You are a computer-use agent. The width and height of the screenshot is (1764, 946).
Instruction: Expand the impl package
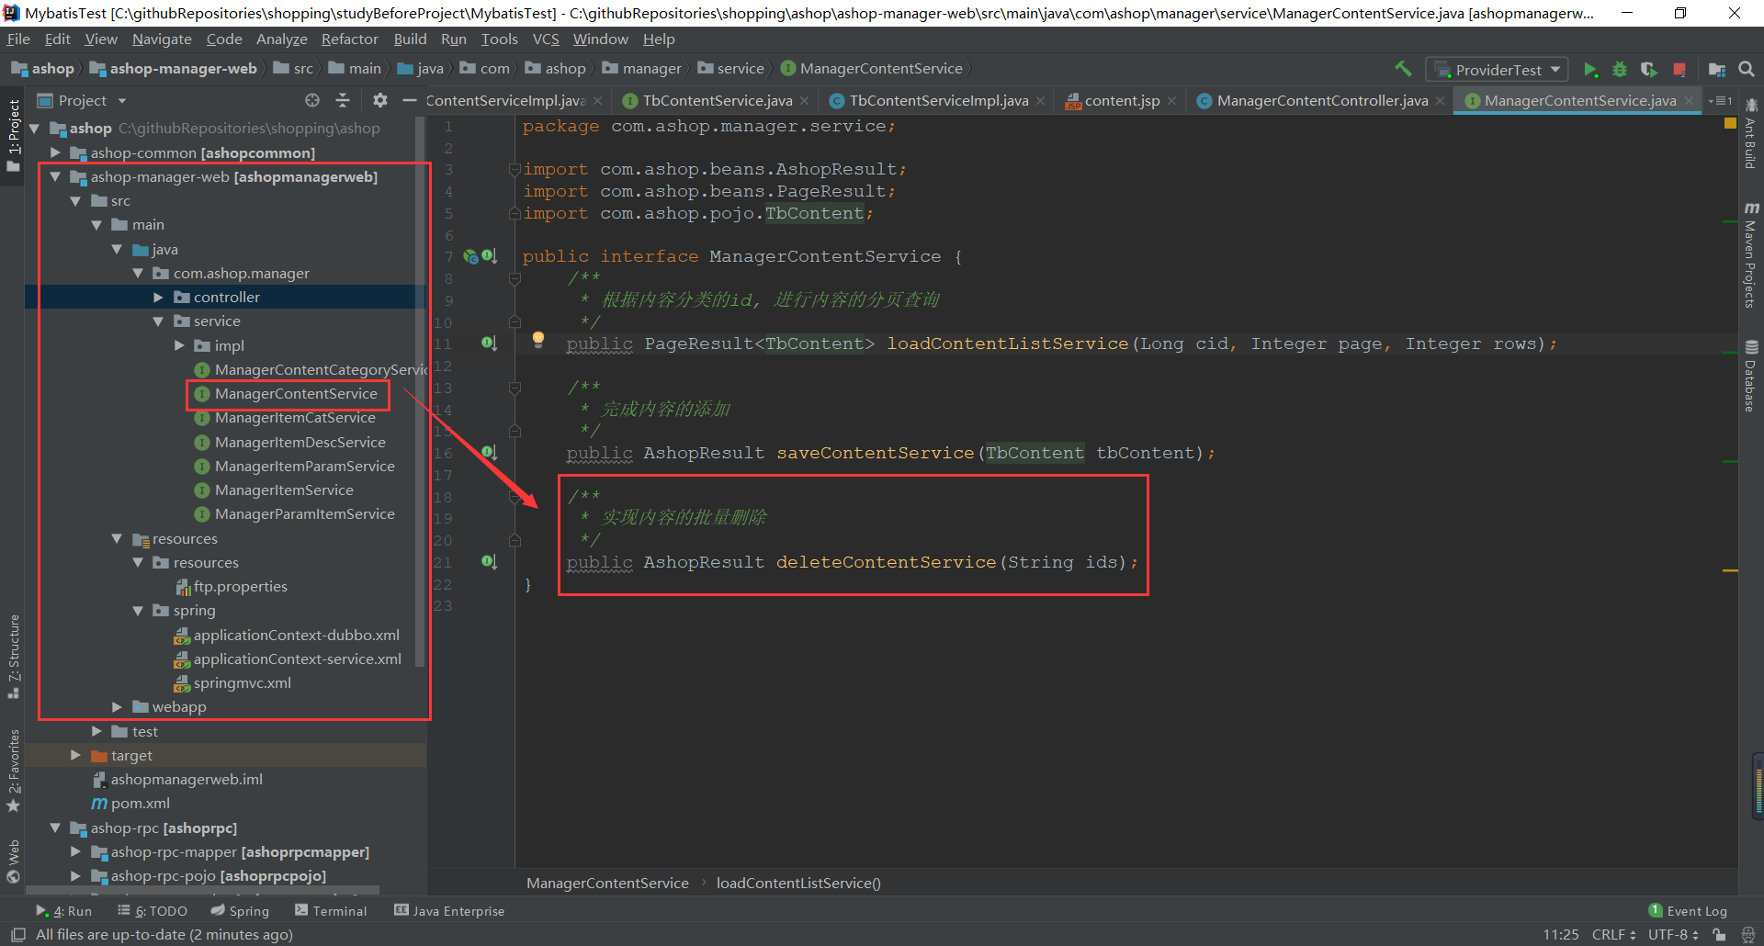(179, 345)
